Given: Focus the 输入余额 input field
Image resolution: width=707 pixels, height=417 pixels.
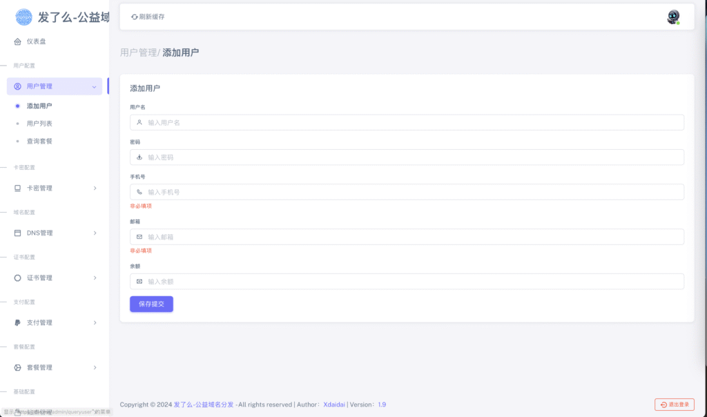Looking at the screenshot, I should click(407, 281).
